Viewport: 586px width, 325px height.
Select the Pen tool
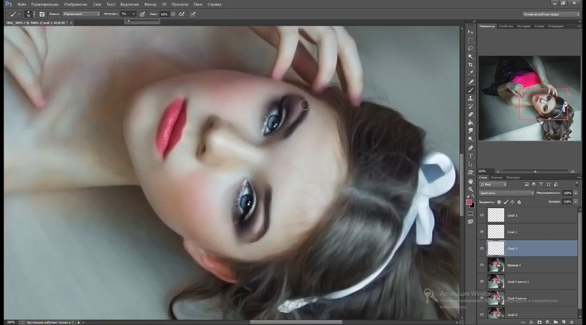click(x=471, y=148)
